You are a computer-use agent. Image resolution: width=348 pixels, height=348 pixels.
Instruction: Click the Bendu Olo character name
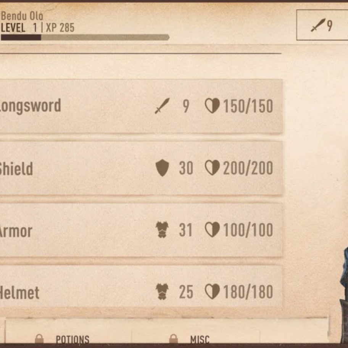(x=22, y=16)
